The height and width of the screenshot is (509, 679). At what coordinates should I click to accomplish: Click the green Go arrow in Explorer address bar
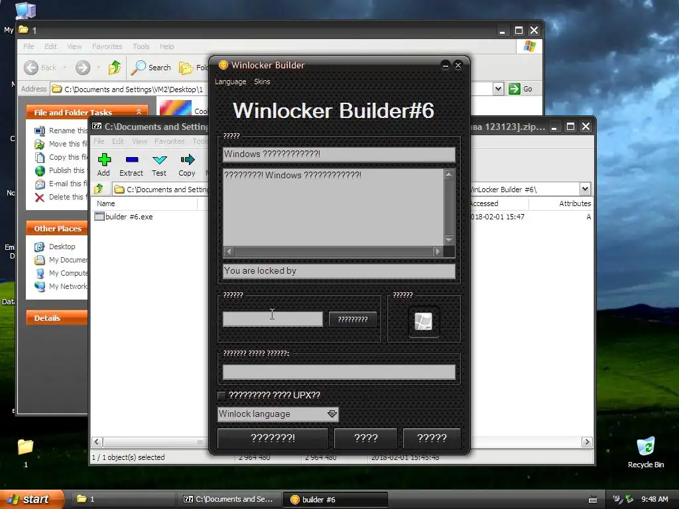[514, 89]
